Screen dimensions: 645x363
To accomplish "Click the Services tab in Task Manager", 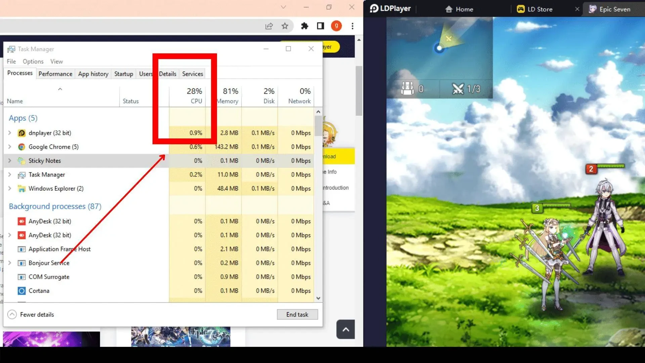I will click(193, 74).
